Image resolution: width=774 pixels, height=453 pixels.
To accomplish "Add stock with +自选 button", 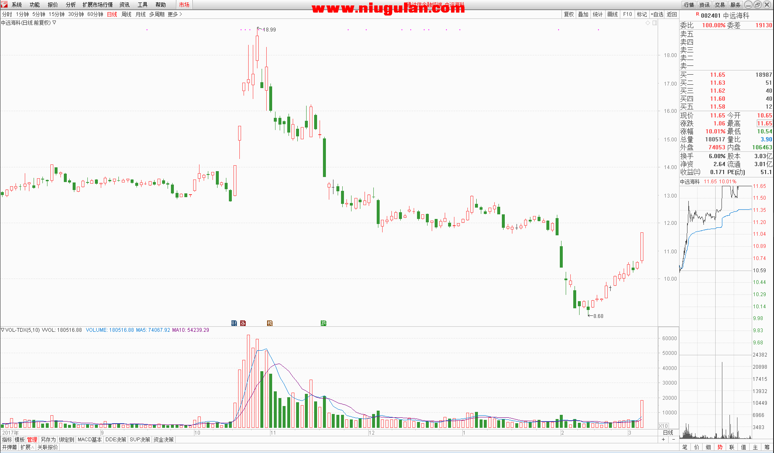I will [657, 14].
